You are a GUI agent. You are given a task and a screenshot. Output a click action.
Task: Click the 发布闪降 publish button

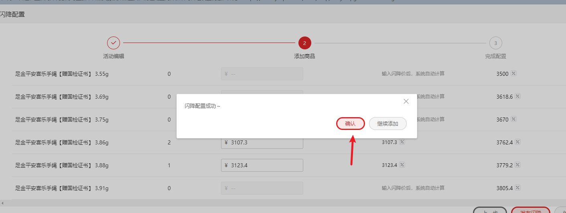coord(530,211)
